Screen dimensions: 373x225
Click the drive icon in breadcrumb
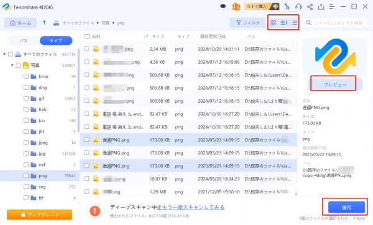(56, 23)
